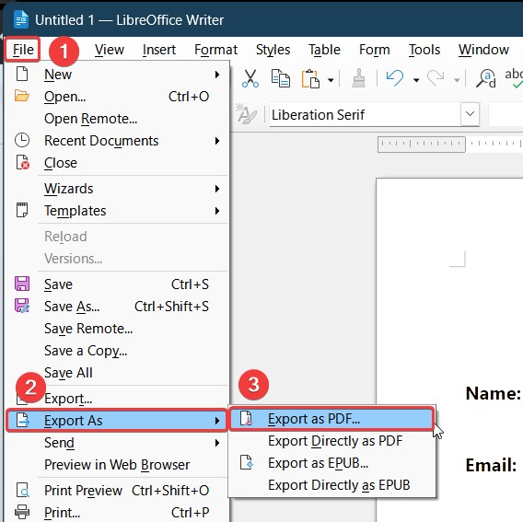
Task: Choose Open... from the File menu
Action: pyautogui.click(x=117, y=97)
